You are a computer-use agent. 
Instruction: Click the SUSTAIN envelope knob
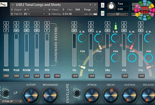pyautogui.click(x=130, y=95)
